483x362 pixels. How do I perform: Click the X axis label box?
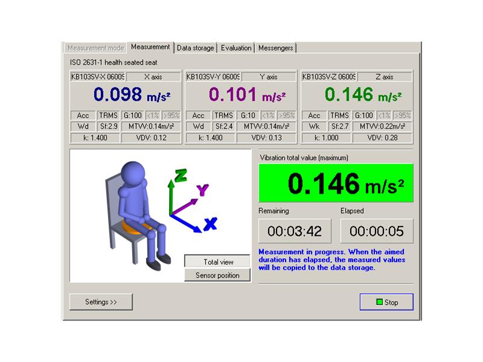pos(153,77)
